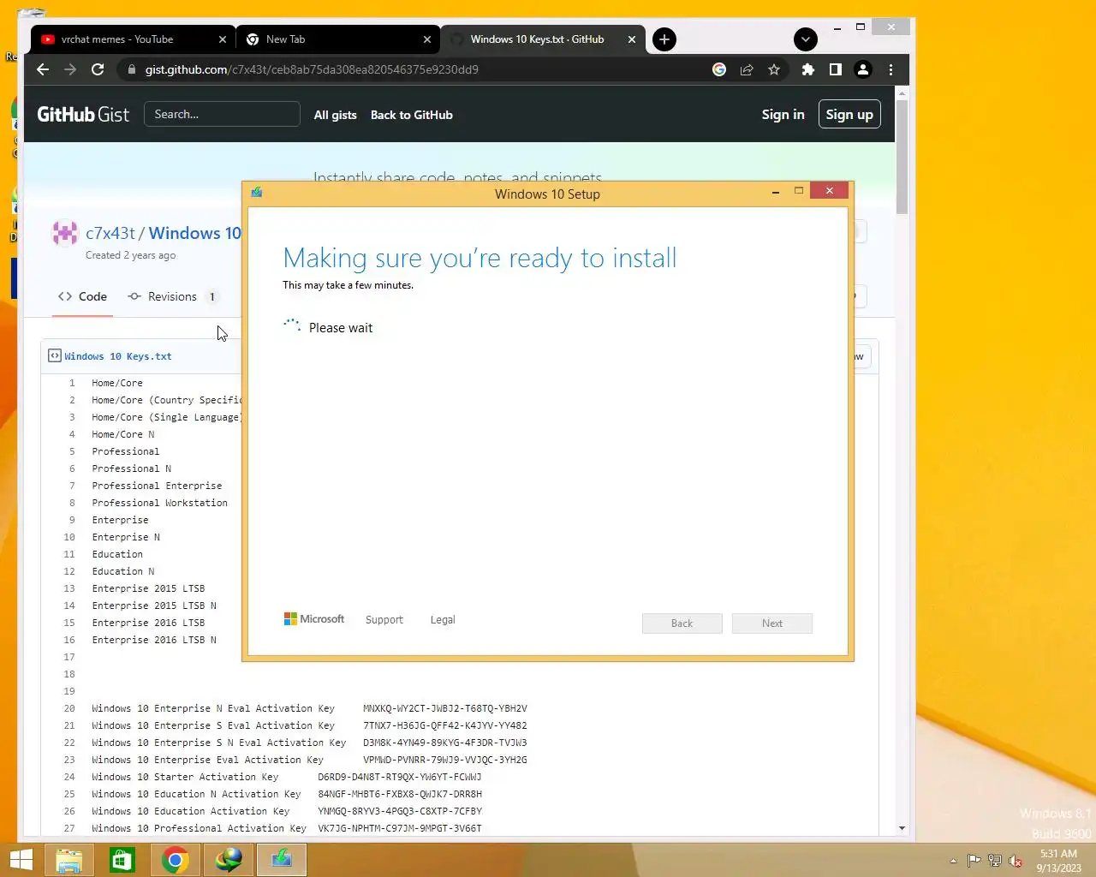This screenshot has height=877, width=1096.
Task: Click line 5 Professional text
Action: [126, 451]
